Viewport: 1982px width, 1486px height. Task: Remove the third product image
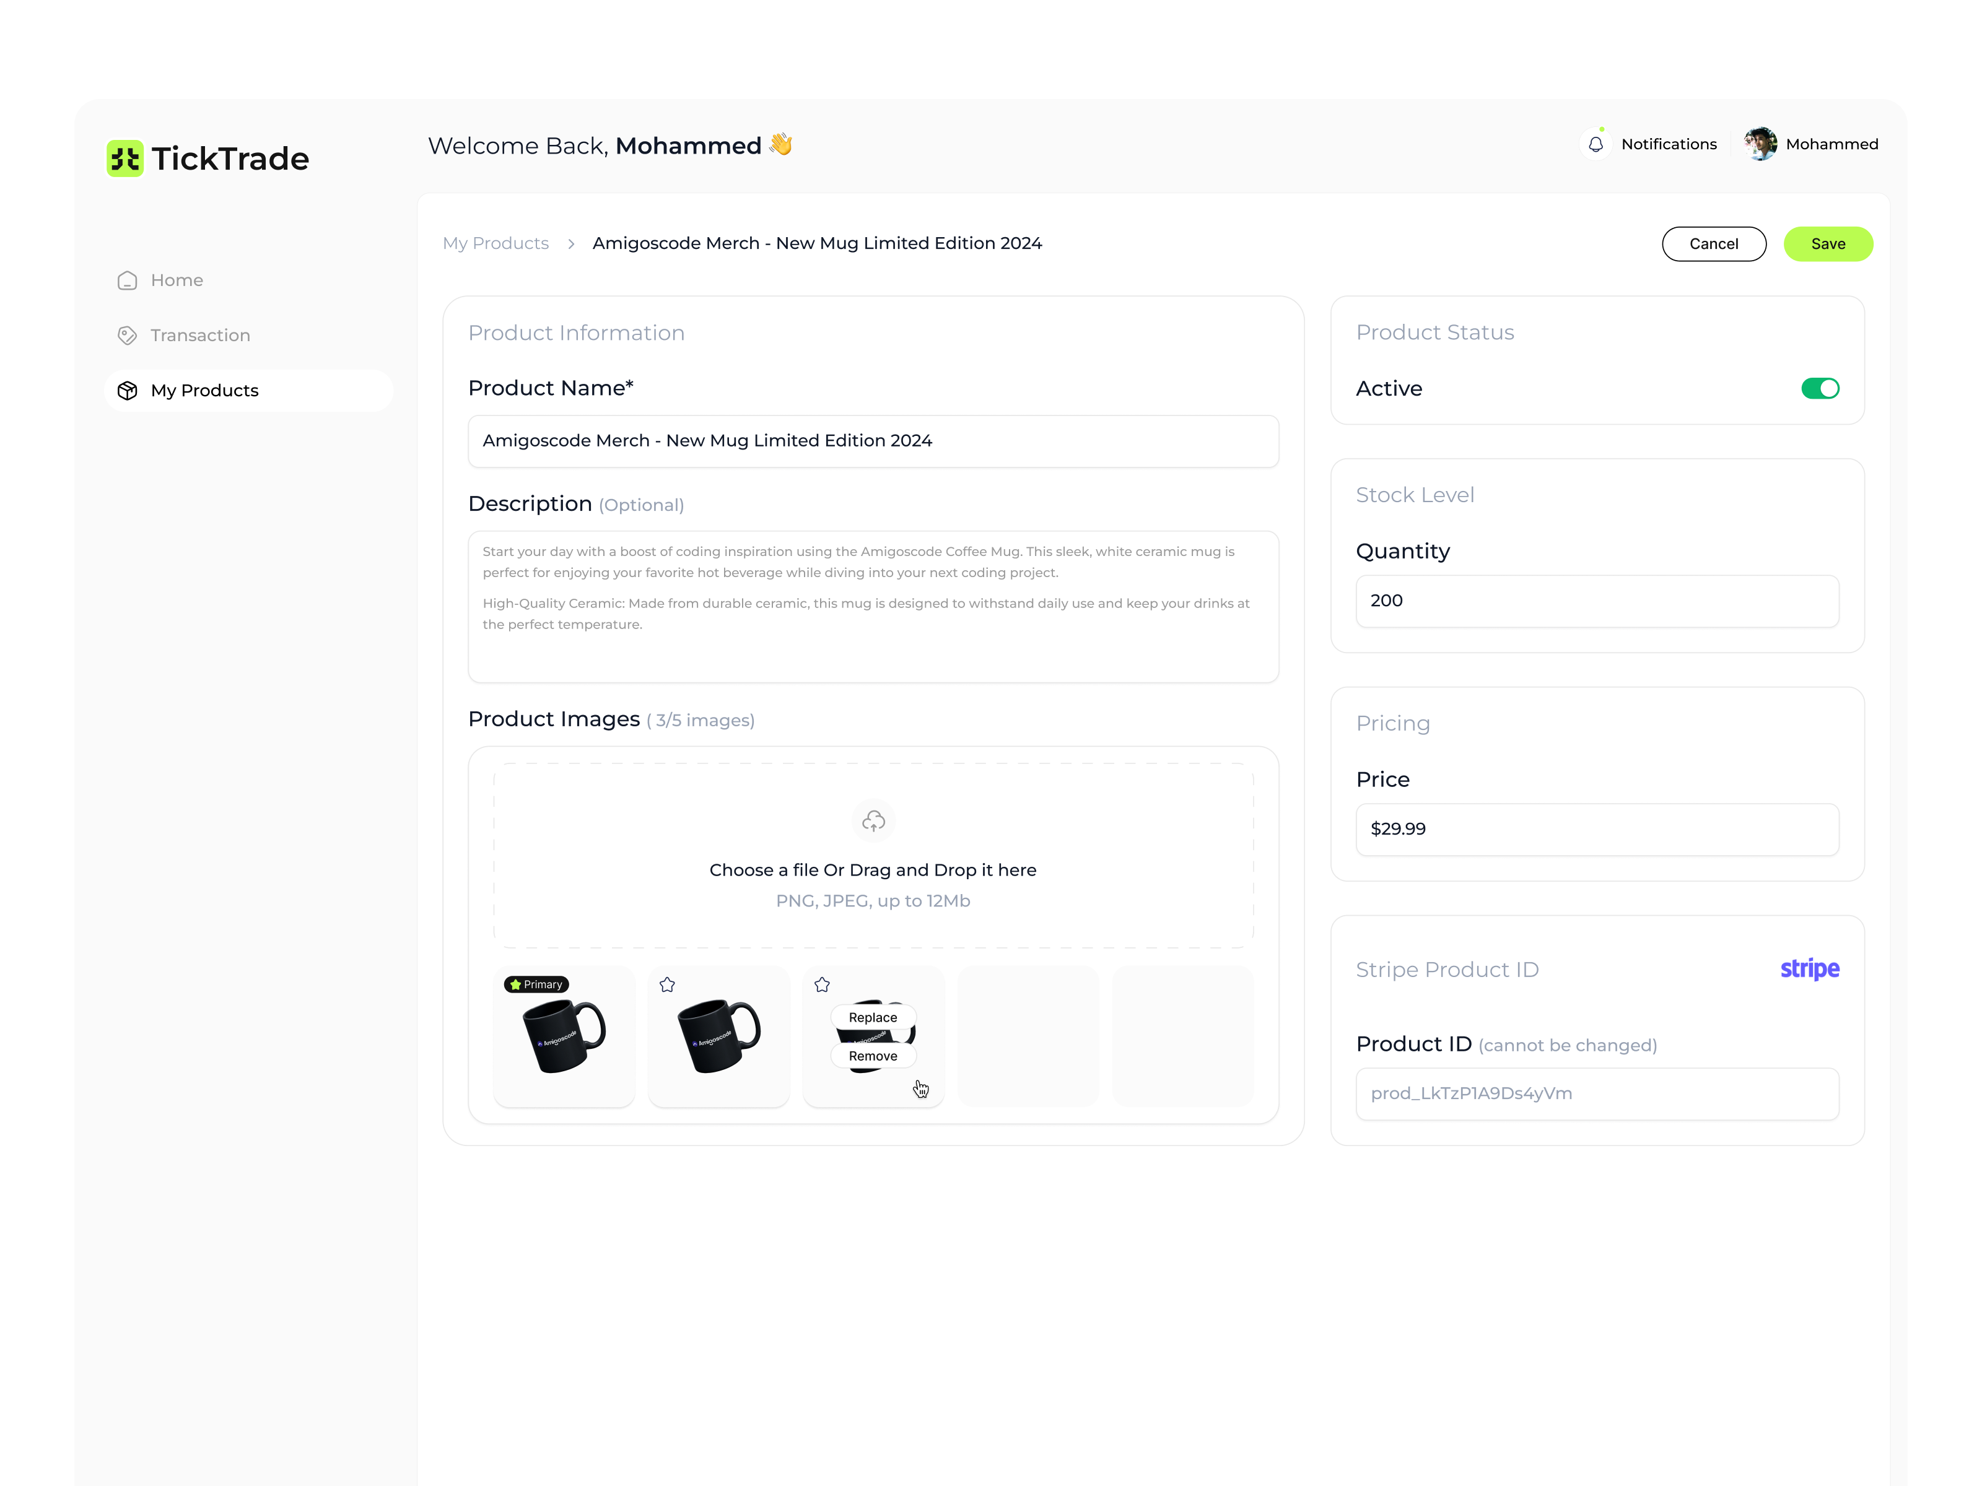[872, 1056]
